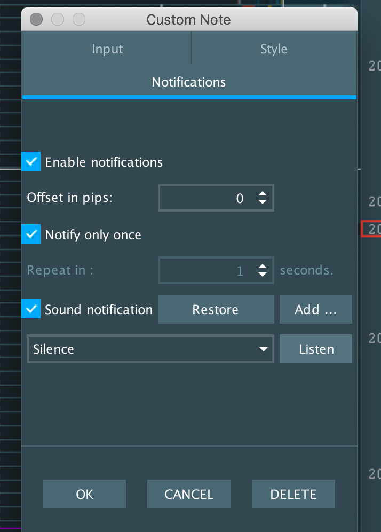This screenshot has width=381, height=532.
Task: Uncheck Notify only once
Action: 30,234
